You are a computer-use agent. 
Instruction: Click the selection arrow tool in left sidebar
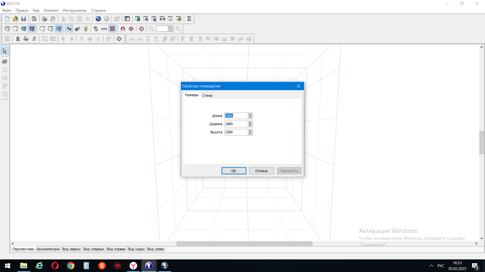coord(4,51)
